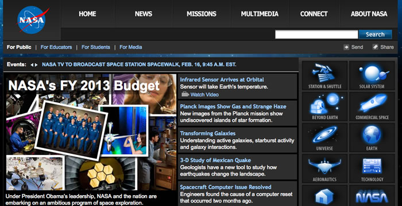Open the space station spacewalk event headline
402x206 pixels.
[139, 65]
